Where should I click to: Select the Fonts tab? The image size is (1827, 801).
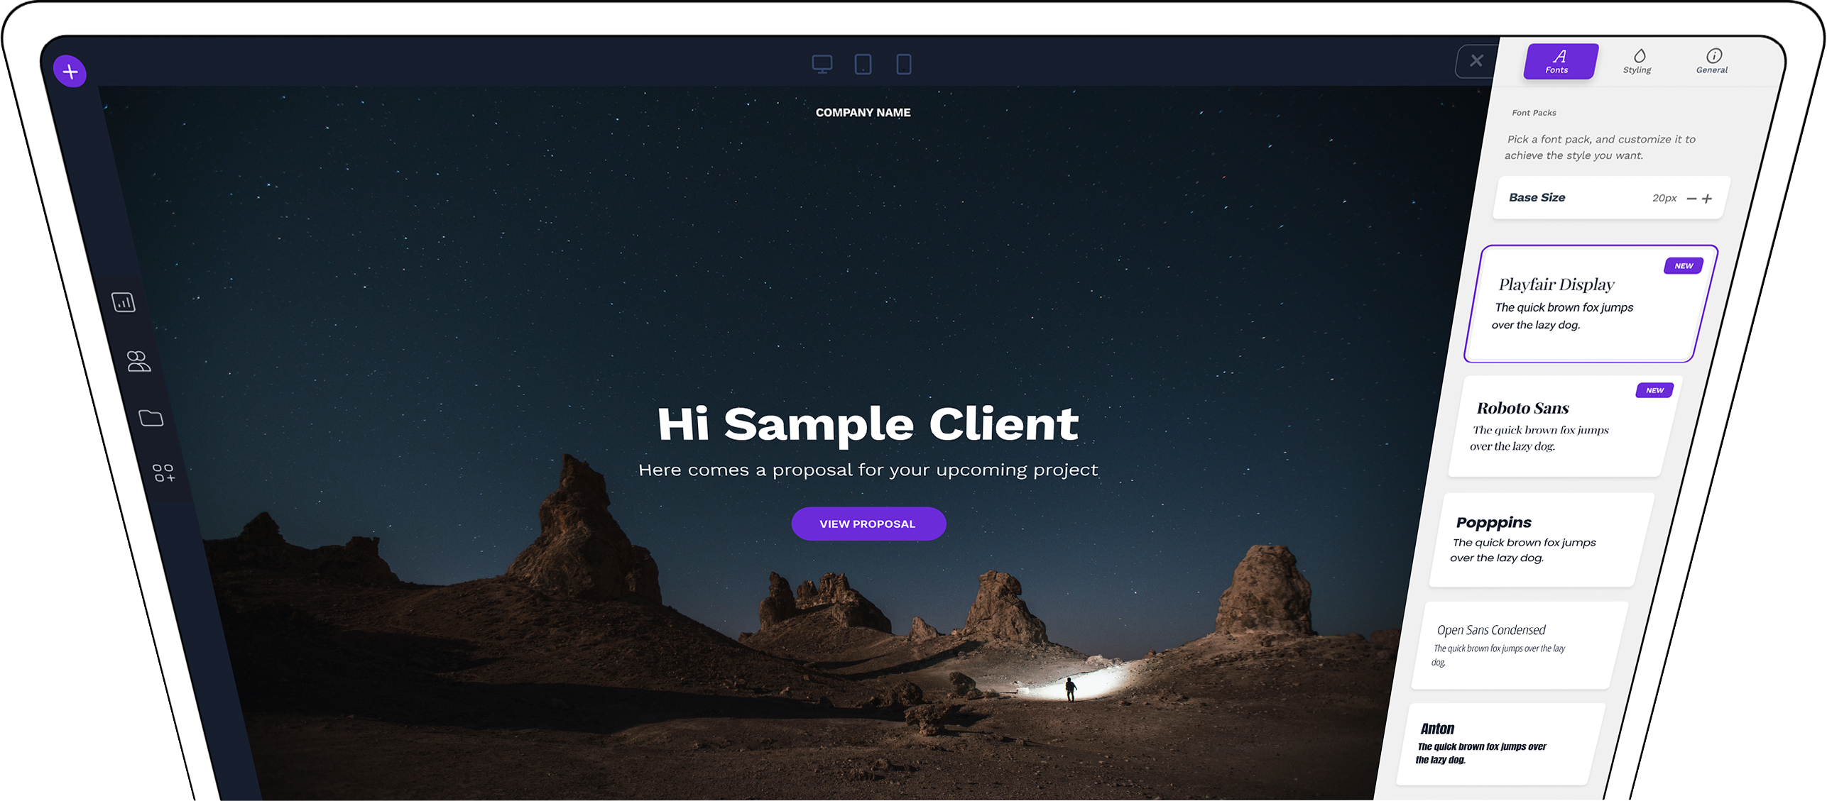click(x=1556, y=60)
